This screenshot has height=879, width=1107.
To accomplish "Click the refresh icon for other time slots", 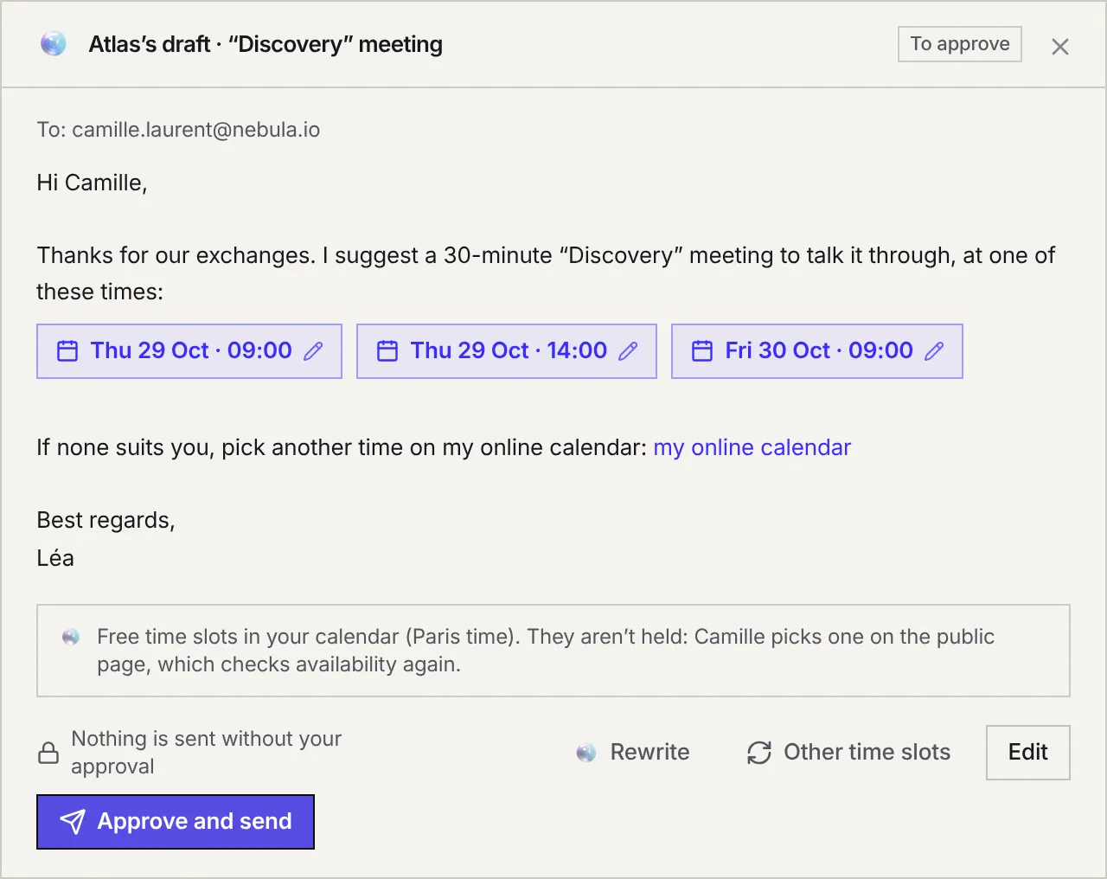I will pyautogui.click(x=759, y=753).
